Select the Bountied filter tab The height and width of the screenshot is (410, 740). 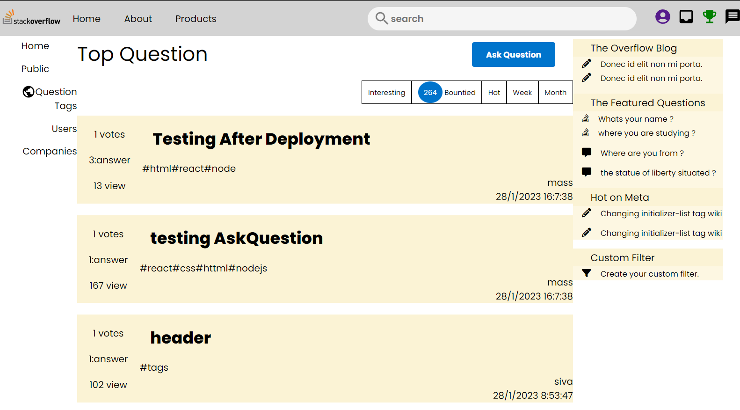point(459,93)
